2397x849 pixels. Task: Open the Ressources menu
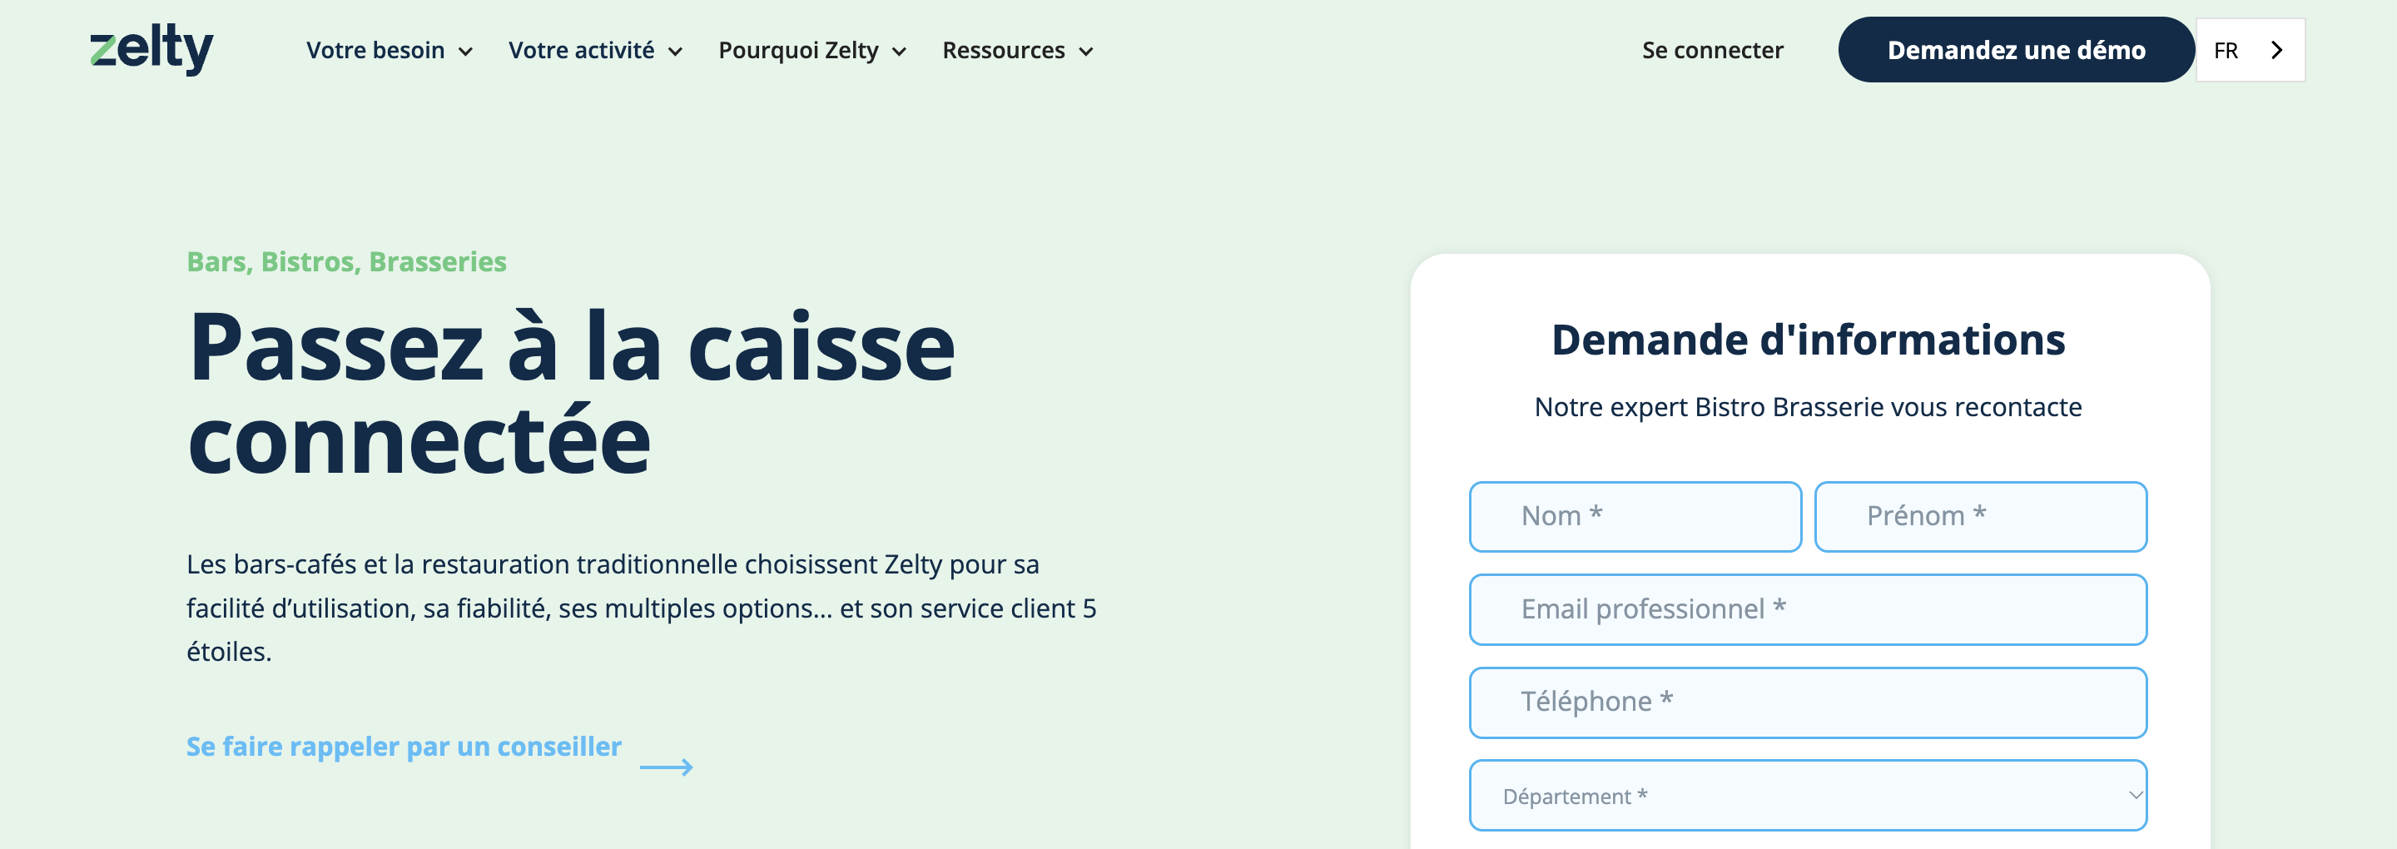(x=1018, y=50)
